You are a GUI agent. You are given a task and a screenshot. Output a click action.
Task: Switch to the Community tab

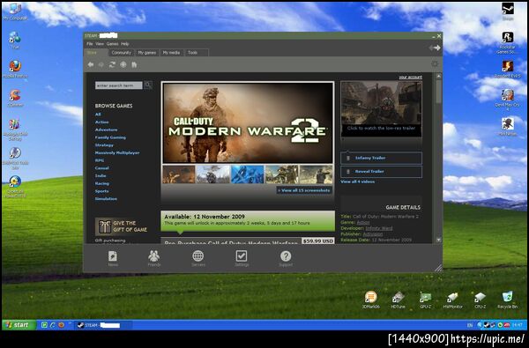click(x=121, y=53)
